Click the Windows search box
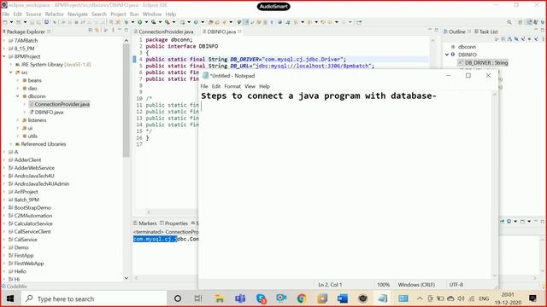 pyautogui.click(x=94, y=298)
